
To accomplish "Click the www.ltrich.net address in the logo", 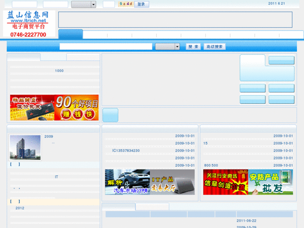I will coord(28,20).
